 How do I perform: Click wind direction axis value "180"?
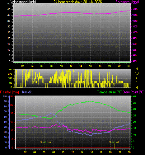(x=10, y=78)
